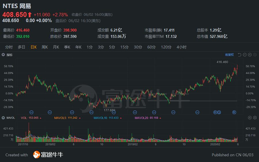Click the Futu Niuniu logo at bottom
This screenshot has width=259, height=162.
(48, 155)
